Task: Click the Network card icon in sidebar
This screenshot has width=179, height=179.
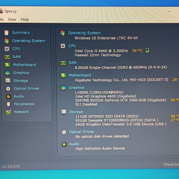Action: (x=9, y=112)
